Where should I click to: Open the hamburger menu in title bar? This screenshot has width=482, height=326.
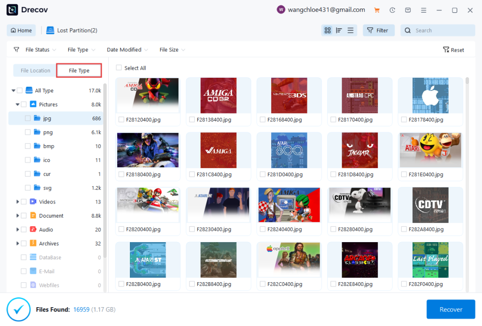[424, 10]
